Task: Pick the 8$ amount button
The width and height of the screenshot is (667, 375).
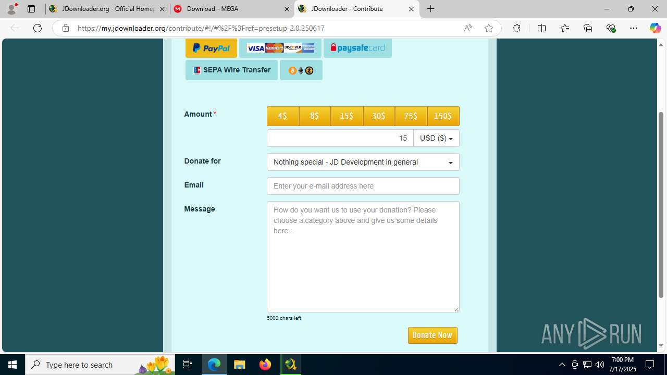Action: pos(315,116)
